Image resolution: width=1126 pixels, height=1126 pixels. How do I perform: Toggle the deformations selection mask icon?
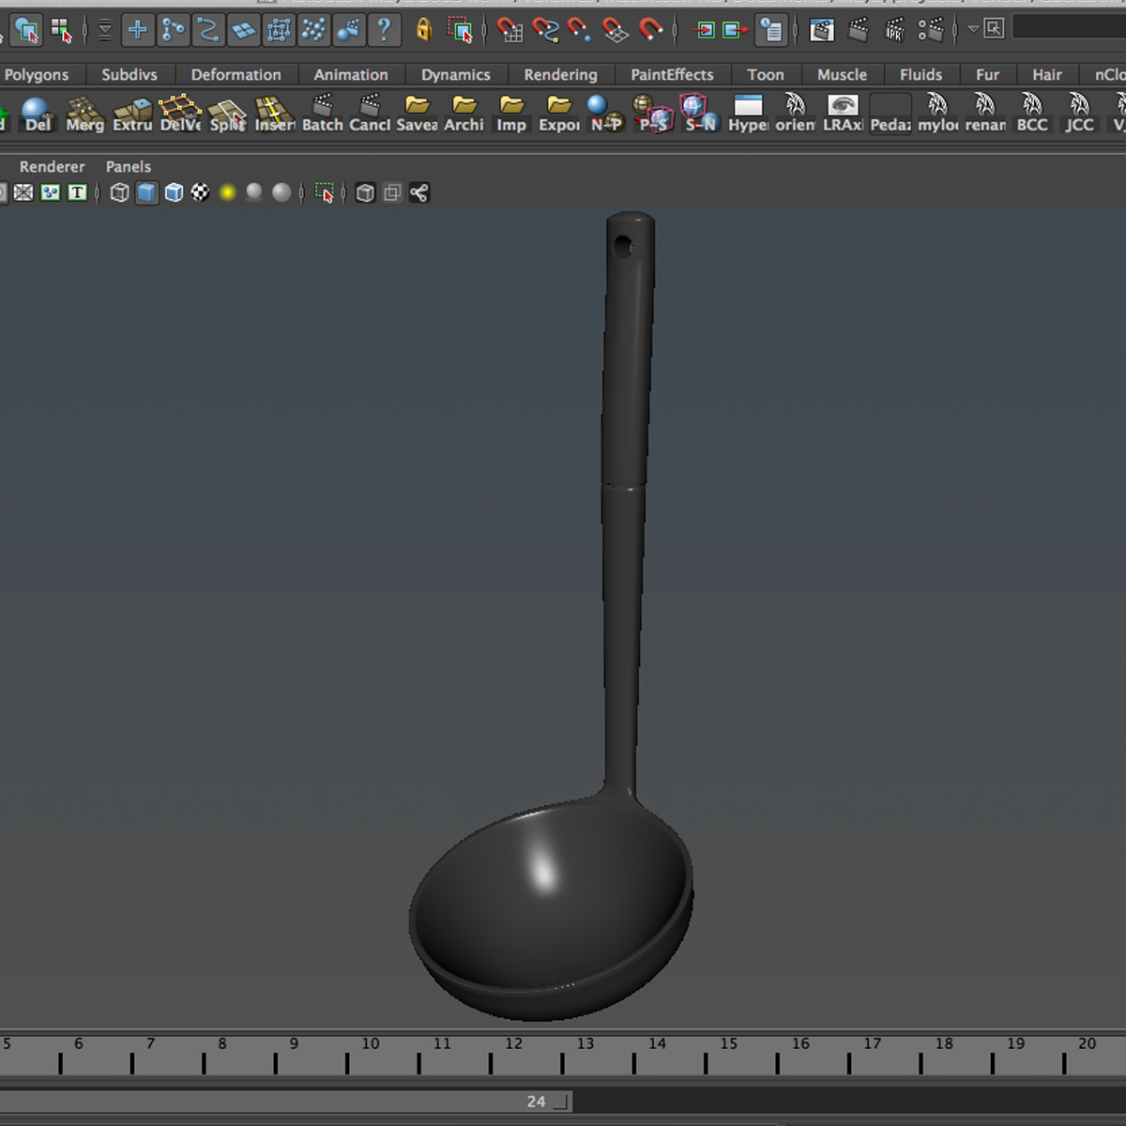279,30
